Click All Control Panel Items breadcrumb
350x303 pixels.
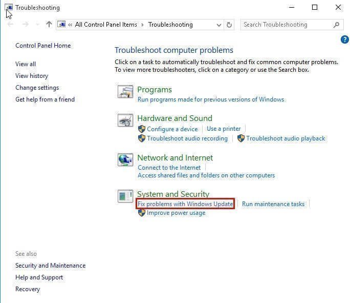click(x=106, y=25)
